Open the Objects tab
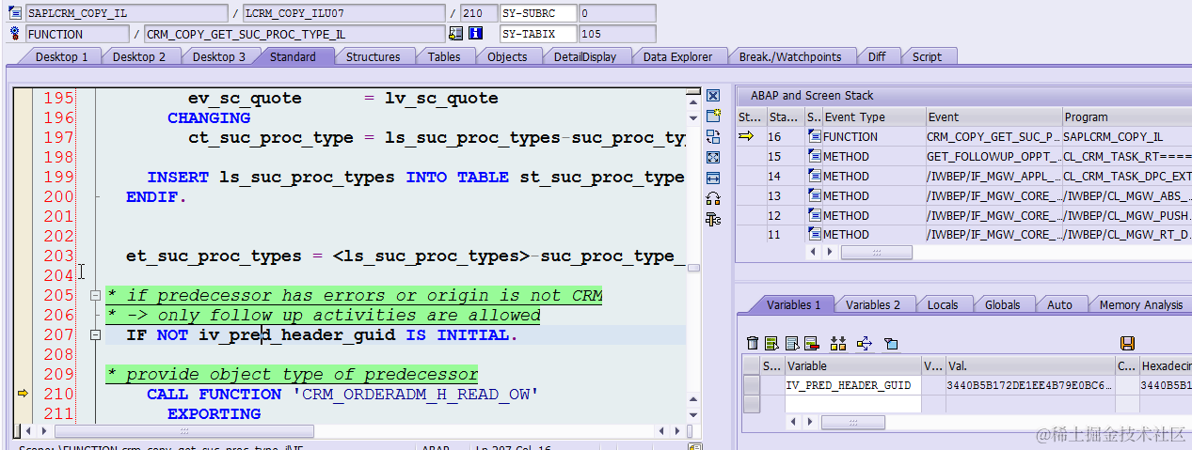 508,56
